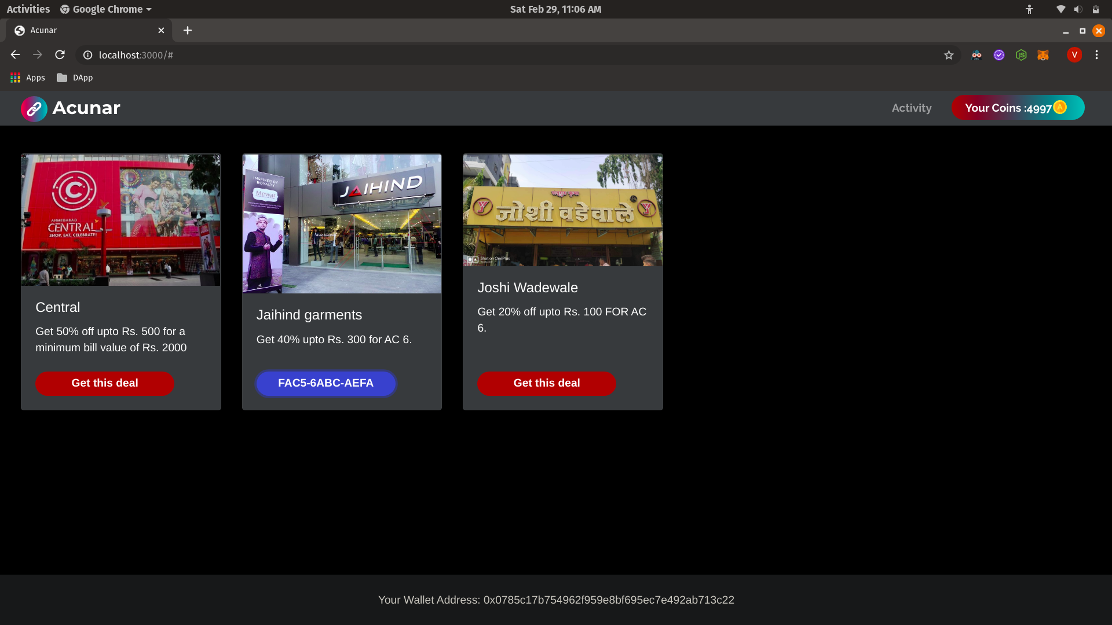Bookmark this page with the star icon
This screenshot has height=625, width=1112.
click(949, 55)
